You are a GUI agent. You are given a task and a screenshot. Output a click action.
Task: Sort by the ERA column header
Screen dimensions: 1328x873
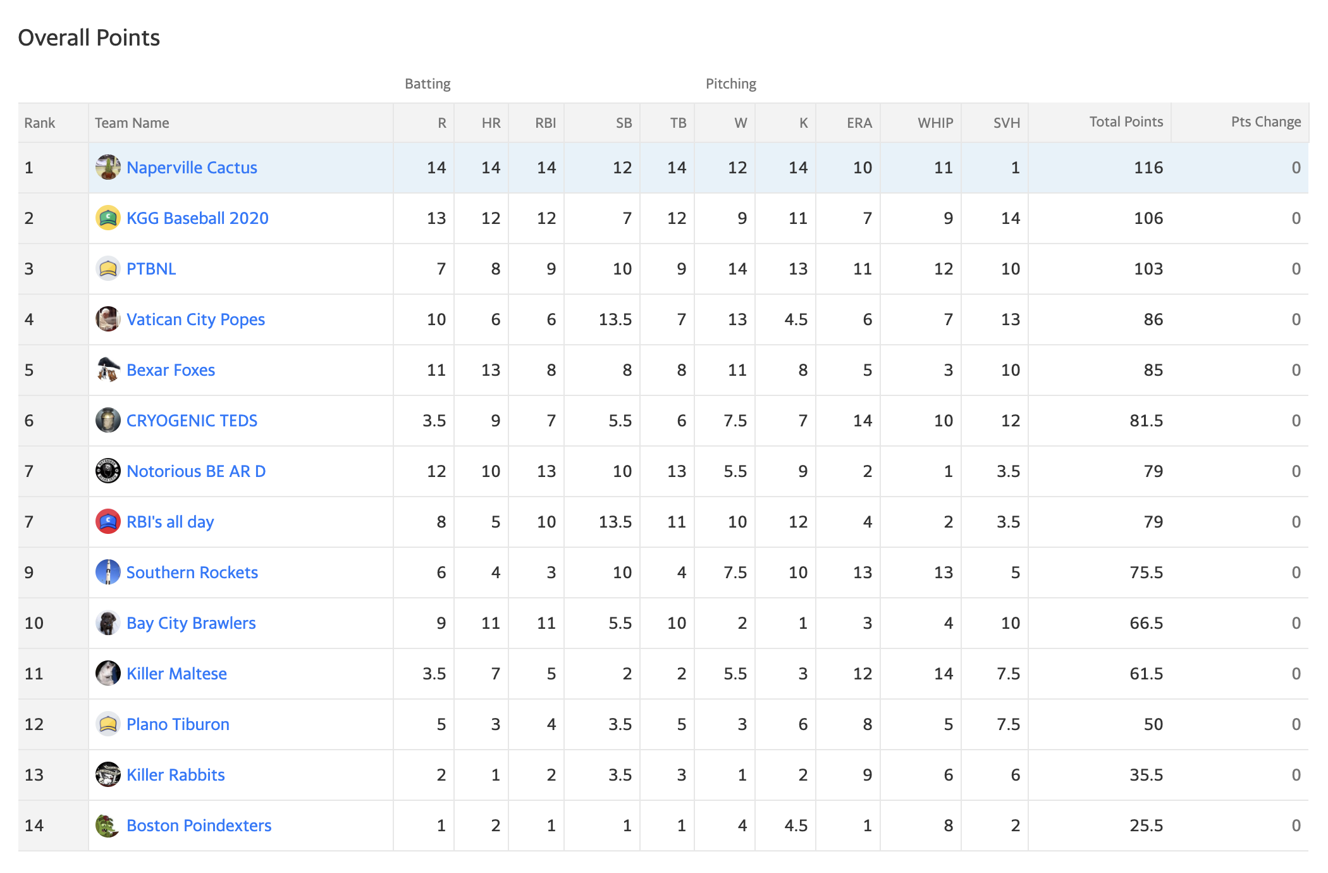coord(859,123)
